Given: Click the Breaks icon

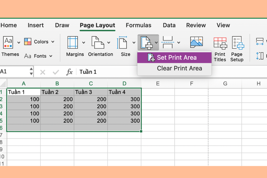Looking at the screenshot, I should tap(168, 42).
